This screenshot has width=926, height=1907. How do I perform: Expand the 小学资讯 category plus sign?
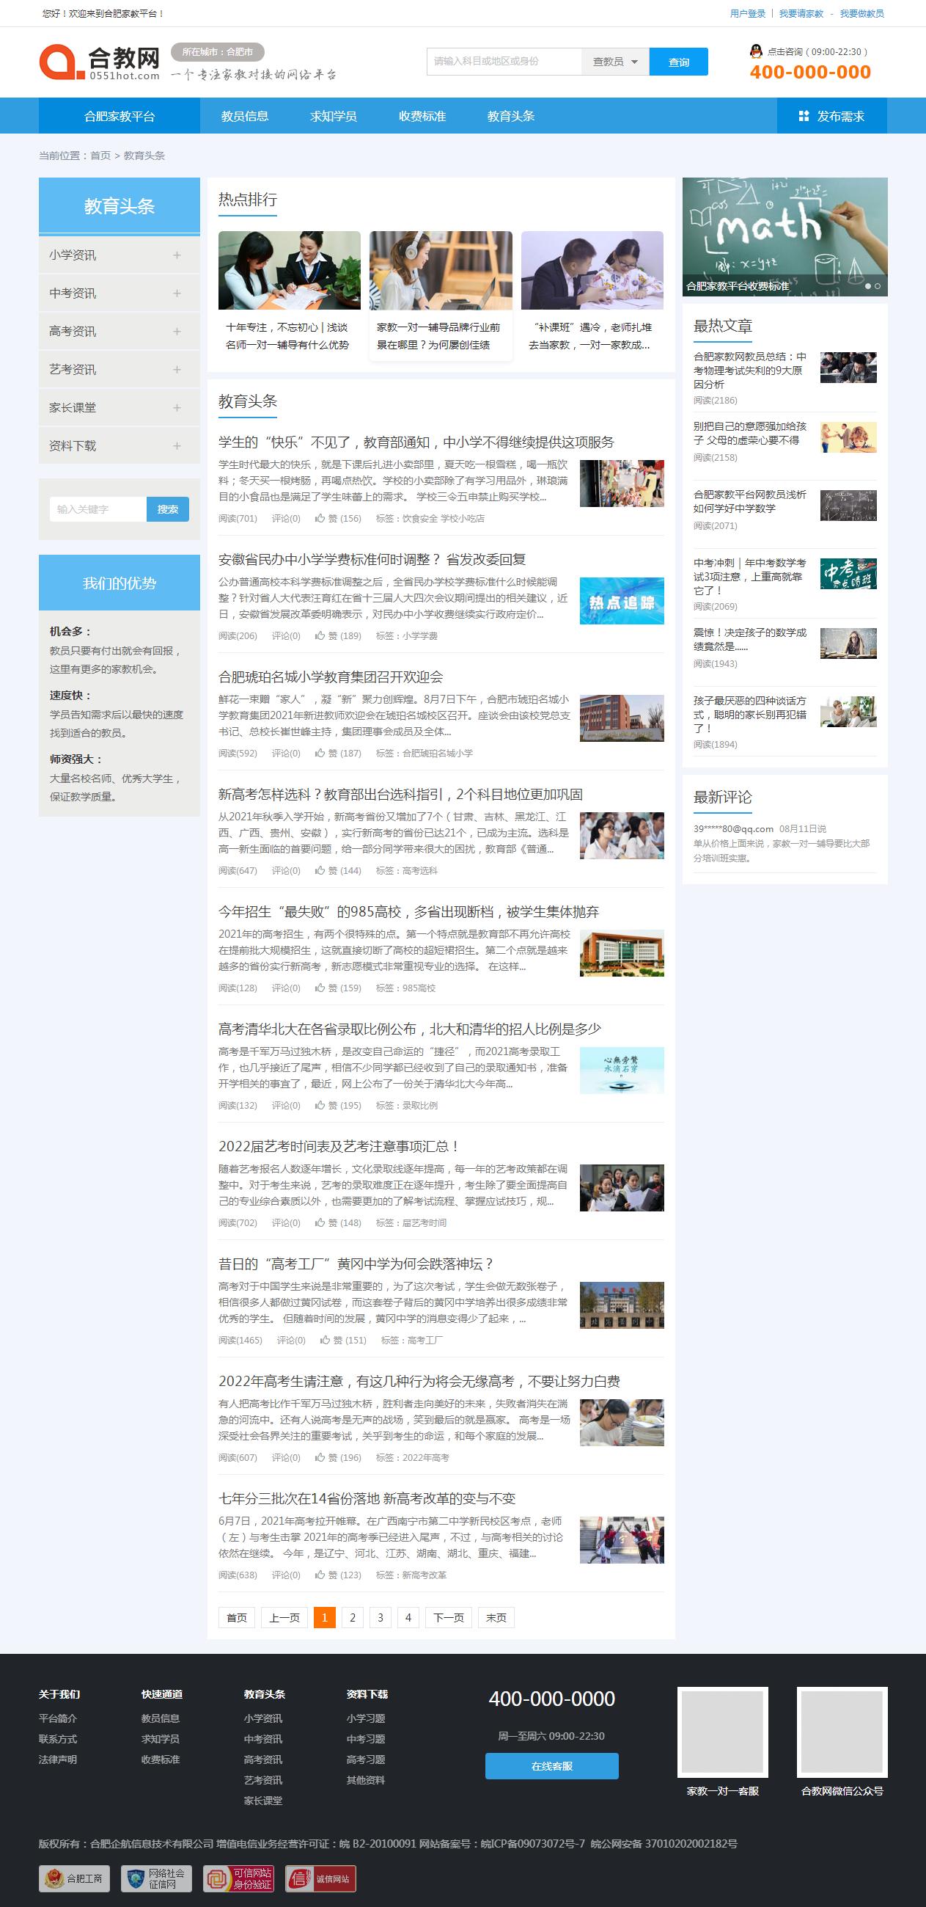point(177,255)
